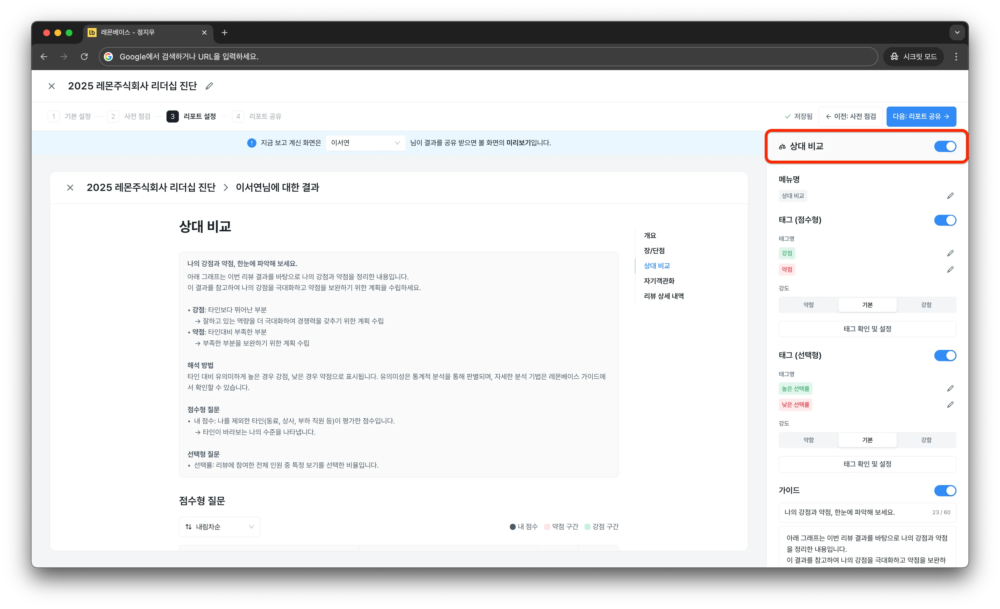The width and height of the screenshot is (1000, 609).
Task: Click the browser URL address bar
Action: 488,57
